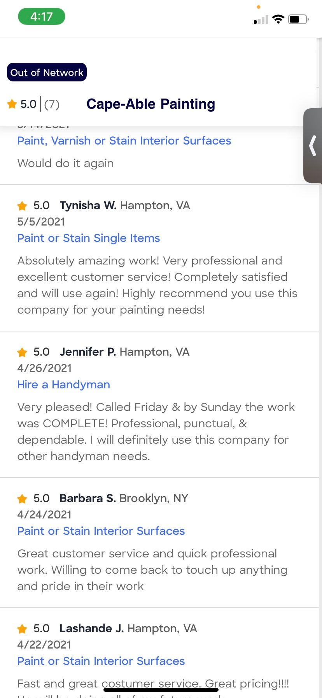Tap the reviewer name Tynisha W.
Image resolution: width=322 pixels, height=698 pixels.
click(88, 205)
